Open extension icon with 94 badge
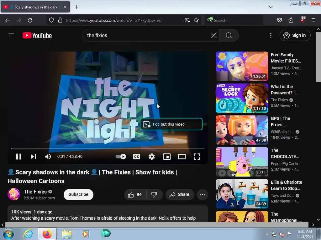The image size is (321, 240). tap(303, 20)
